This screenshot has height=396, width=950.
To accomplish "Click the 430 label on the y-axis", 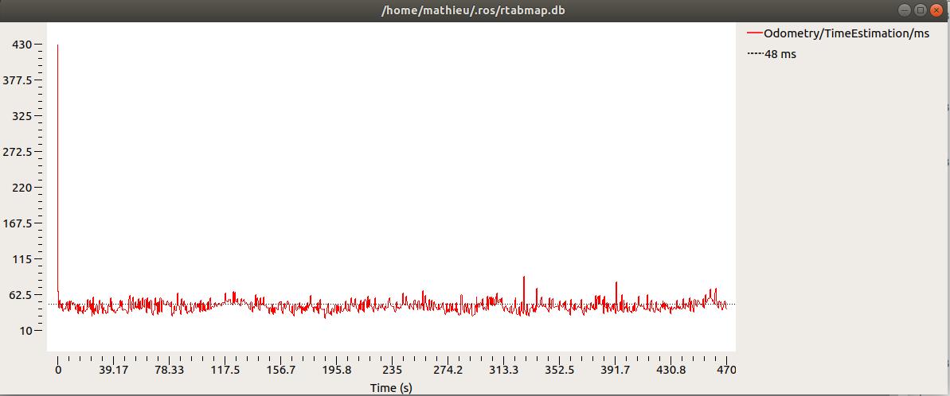I will pos(21,45).
